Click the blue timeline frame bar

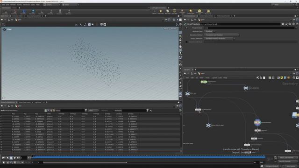(149, 157)
